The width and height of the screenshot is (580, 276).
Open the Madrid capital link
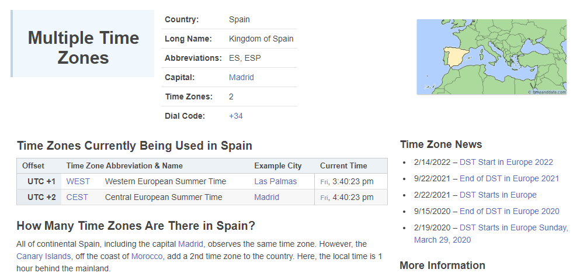pos(241,77)
